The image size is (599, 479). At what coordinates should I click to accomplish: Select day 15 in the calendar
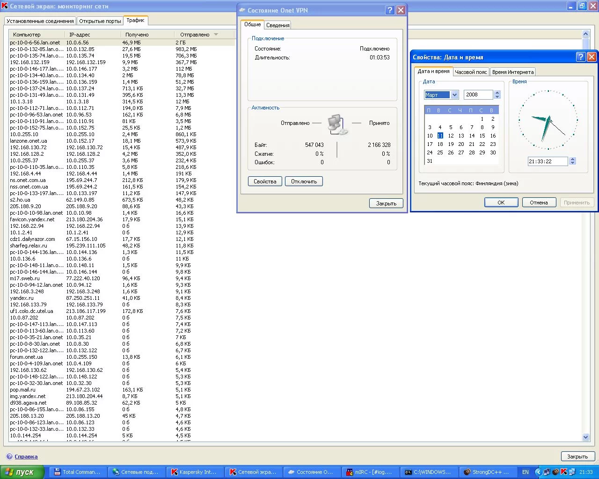click(x=482, y=136)
